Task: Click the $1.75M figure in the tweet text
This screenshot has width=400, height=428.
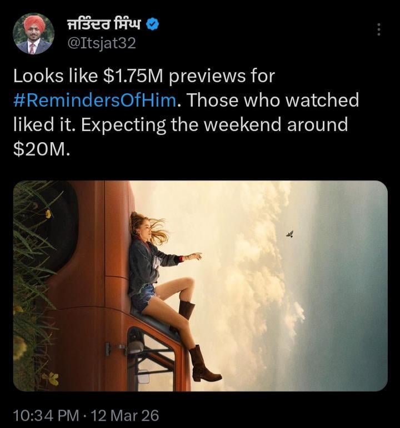Action: [133, 76]
